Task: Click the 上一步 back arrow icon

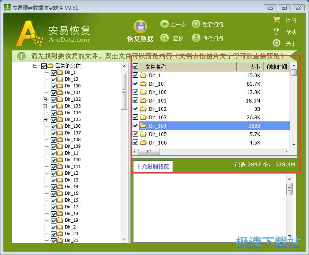Action: coord(165,24)
